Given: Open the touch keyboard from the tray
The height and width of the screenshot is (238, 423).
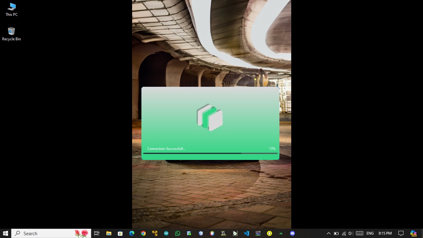Looking at the screenshot, I should pyautogui.click(x=359, y=233).
